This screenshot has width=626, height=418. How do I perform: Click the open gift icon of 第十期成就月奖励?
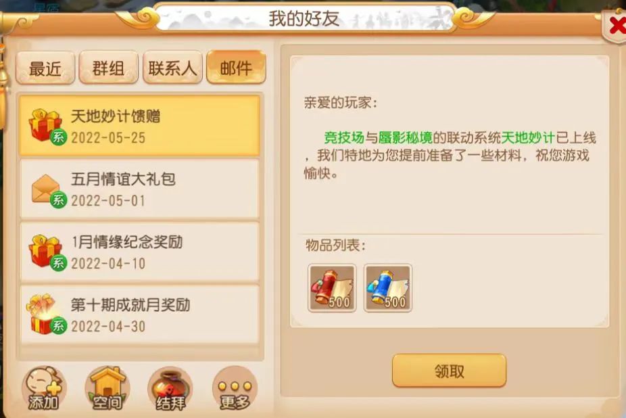(x=45, y=315)
